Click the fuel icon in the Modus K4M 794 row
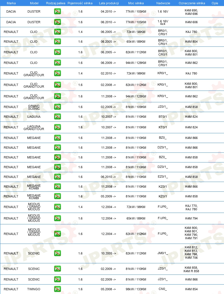The height and width of the screenshot is (294, 224). [57, 218]
